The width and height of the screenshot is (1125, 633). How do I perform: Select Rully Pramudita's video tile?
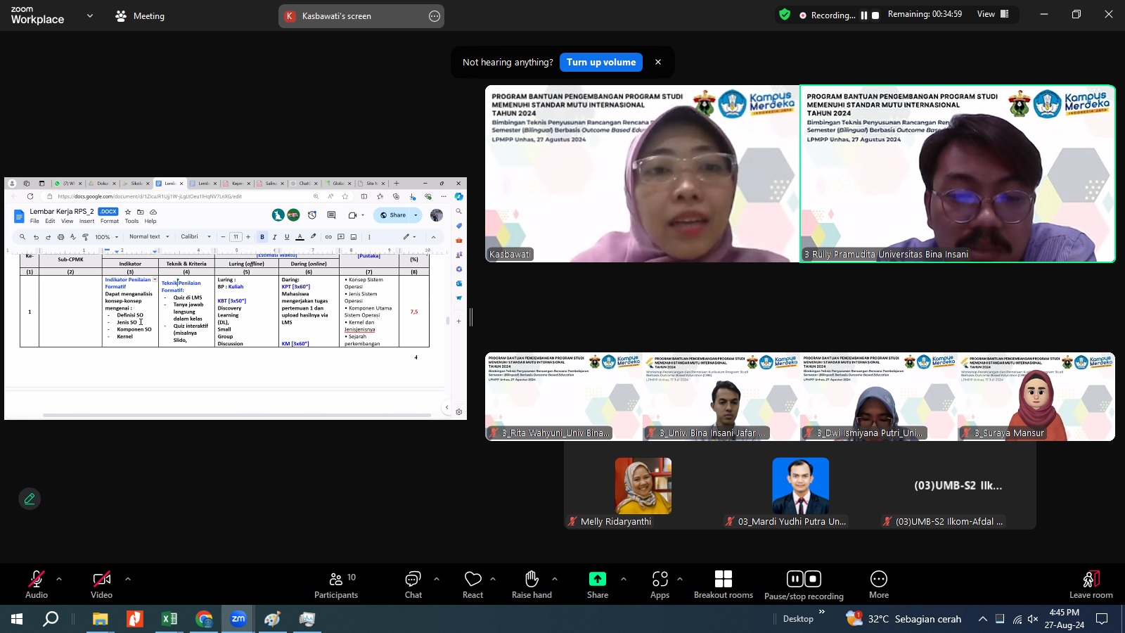[x=957, y=174]
